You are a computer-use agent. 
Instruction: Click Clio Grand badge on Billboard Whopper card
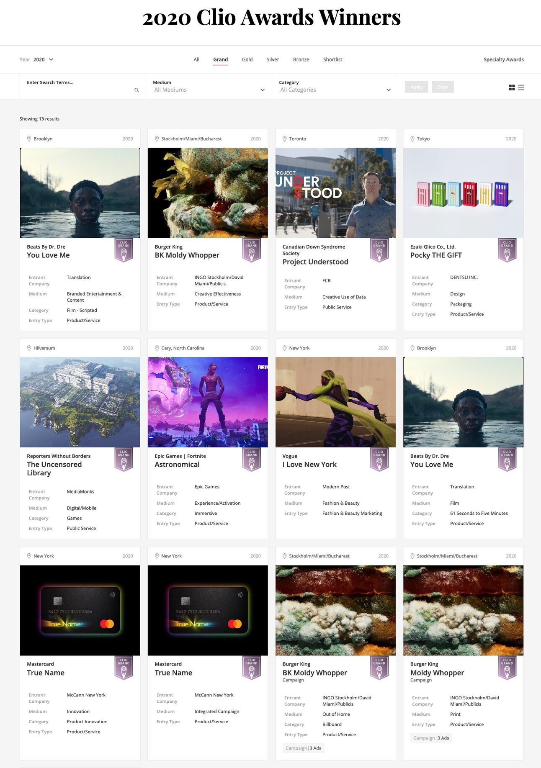point(379,668)
